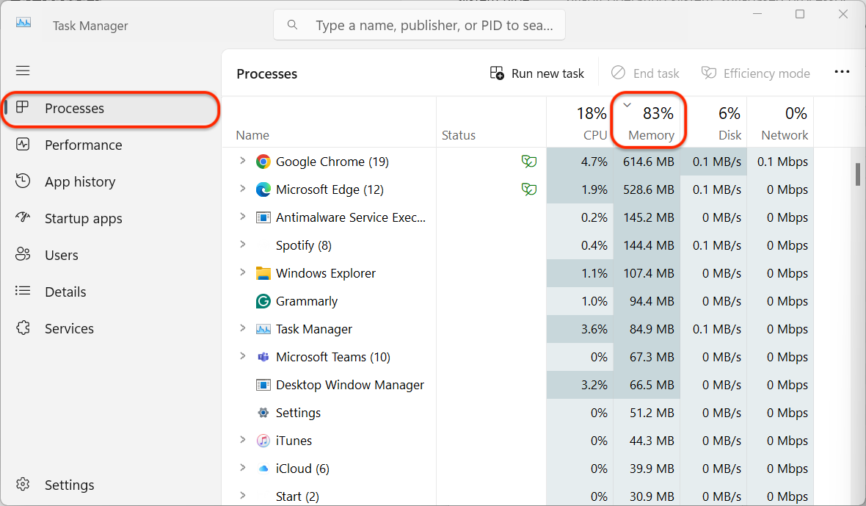This screenshot has width=866, height=506.
Task: Click the iCloud cloud icon
Action: (x=263, y=469)
